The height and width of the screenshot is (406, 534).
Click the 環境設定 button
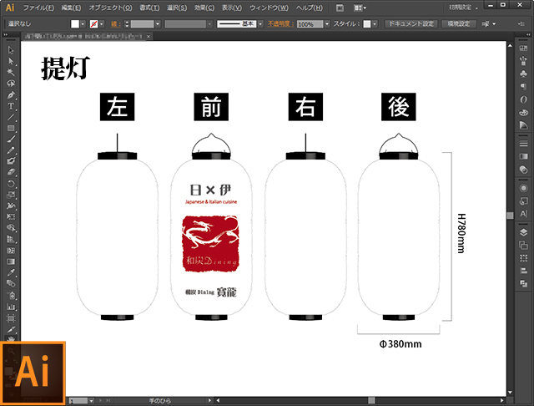pyautogui.click(x=458, y=25)
